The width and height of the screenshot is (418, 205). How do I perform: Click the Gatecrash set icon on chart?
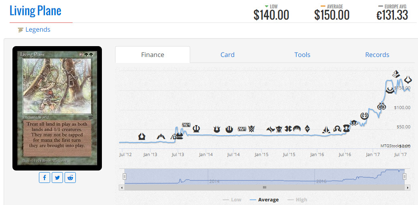coord(161,136)
